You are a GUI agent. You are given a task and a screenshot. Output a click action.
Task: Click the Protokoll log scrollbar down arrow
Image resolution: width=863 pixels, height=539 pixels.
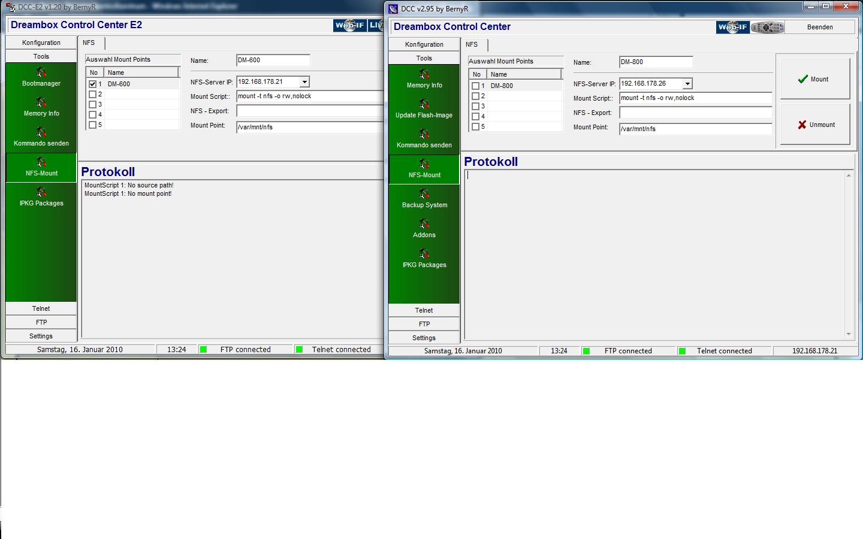pos(849,334)
